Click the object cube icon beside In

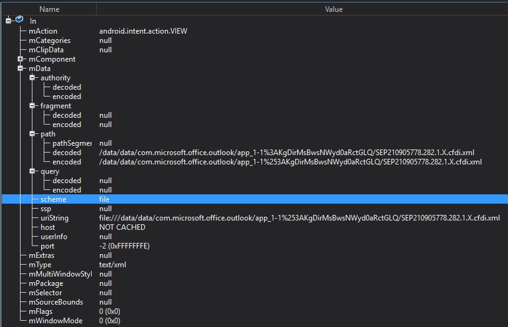tap(19, 21)
